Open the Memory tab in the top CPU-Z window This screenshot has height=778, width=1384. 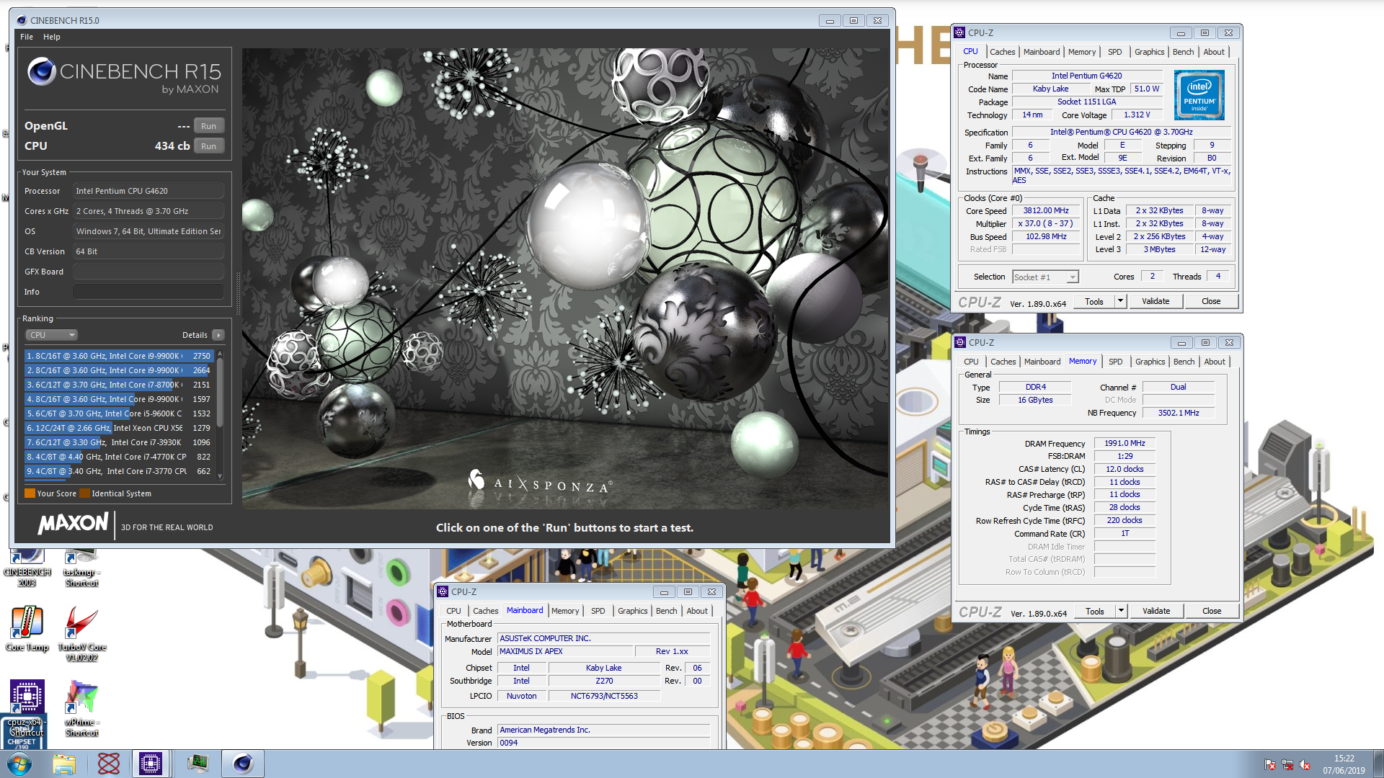tap(1081, 52)
